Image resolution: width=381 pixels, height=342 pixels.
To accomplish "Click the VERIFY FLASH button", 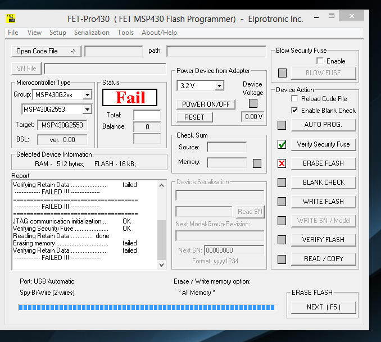I will [x=324, y=240].
